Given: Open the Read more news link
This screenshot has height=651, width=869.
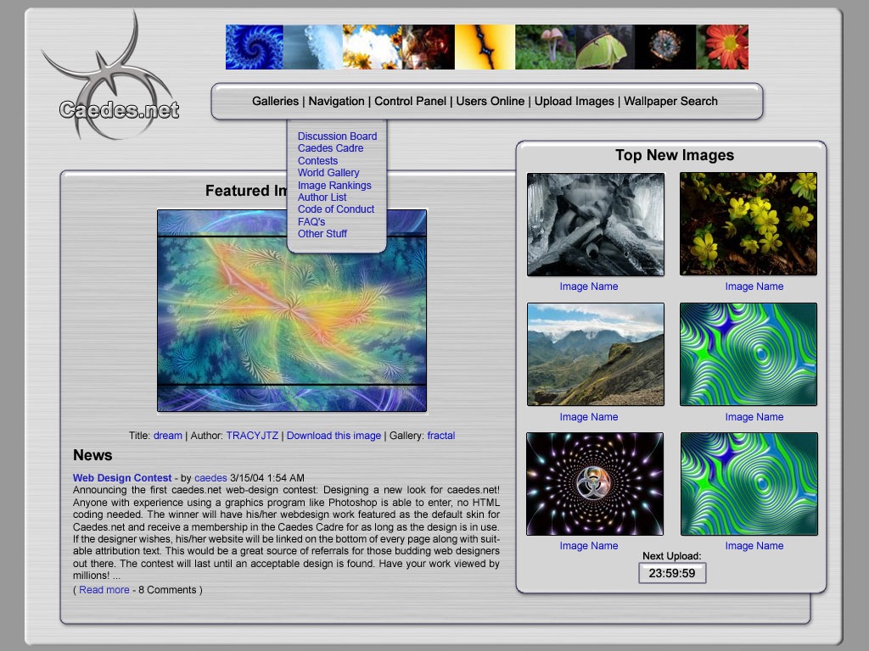Looking at the screenshot, I should point(104,590).
